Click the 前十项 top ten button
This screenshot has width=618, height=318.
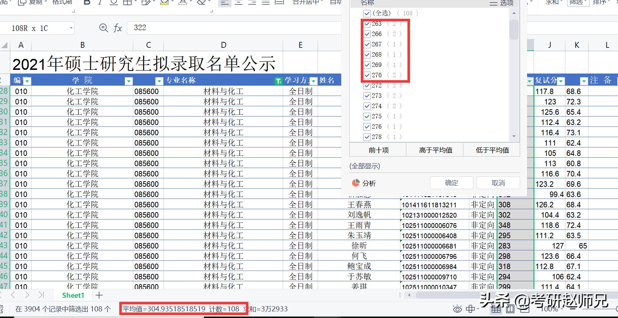378,150
